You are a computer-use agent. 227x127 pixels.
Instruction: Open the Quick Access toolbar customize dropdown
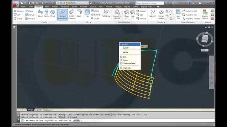[x=94, y=3]
